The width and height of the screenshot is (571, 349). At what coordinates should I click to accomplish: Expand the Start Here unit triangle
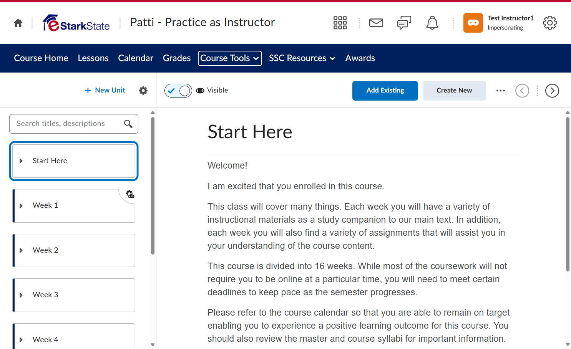tap(21, 161)
